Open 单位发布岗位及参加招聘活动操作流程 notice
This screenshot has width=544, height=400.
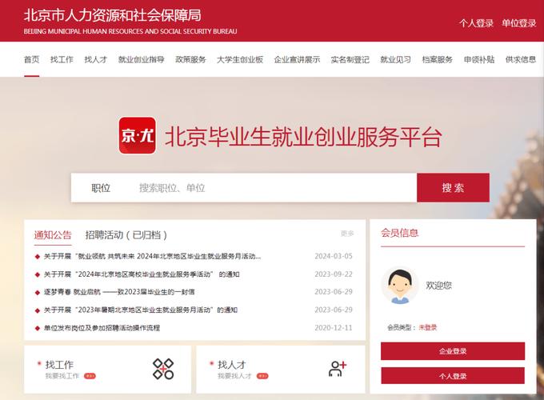[102, 328]
